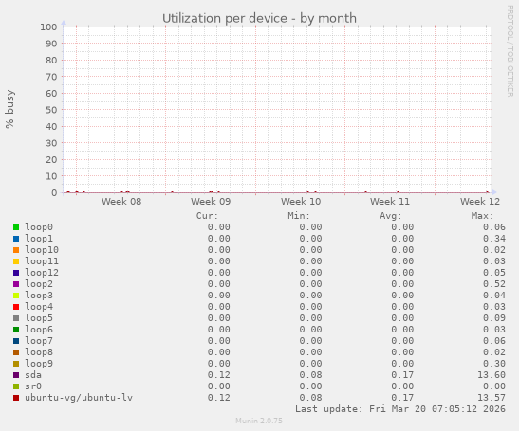This screenshot has width=519, height=431.
Task: Click the loop3 lime color swatch
Action: 16,296
